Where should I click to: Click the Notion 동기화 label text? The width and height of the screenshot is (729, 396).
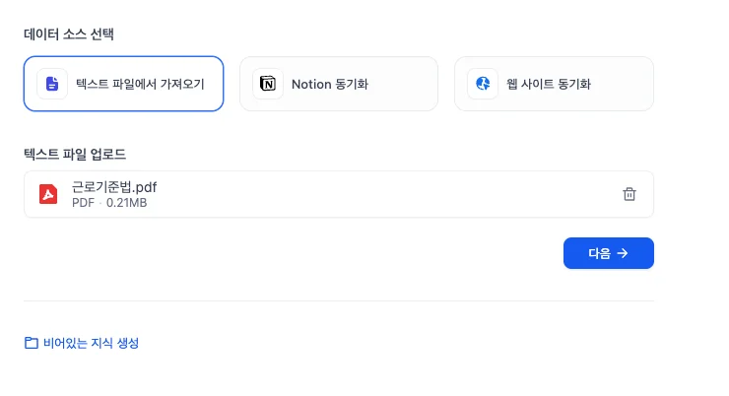pyautogui.click(x=330, y=84)
